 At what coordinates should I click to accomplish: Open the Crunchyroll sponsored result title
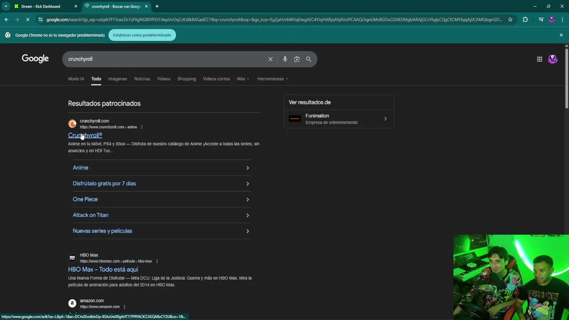85,135
